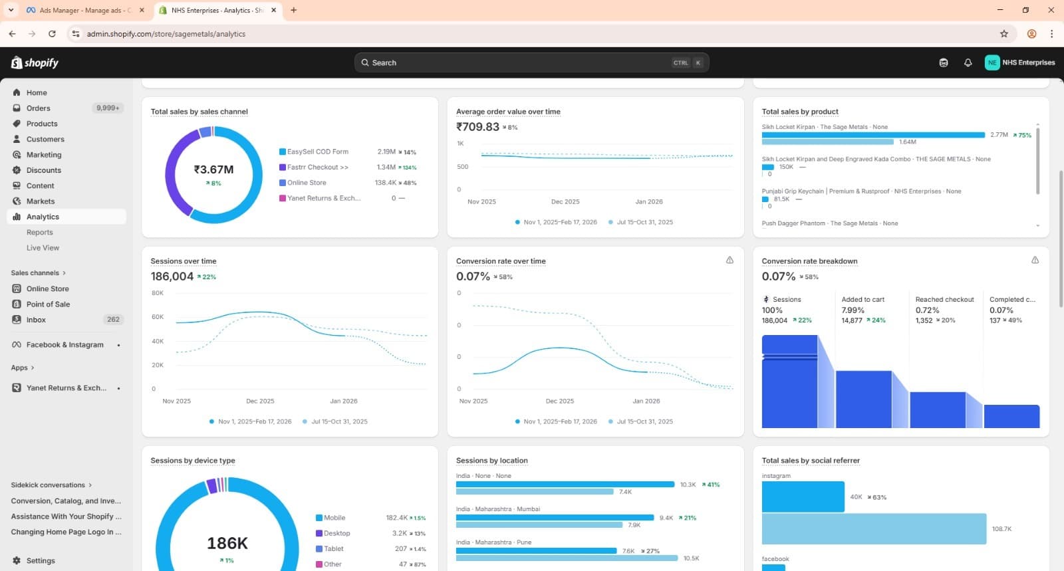Open the Settings gear icon

17,560
